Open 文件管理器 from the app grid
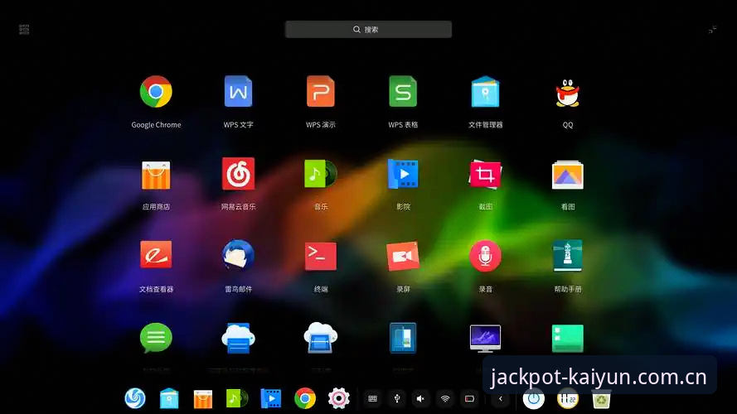737x414 pixels. (x=485, y=92)
